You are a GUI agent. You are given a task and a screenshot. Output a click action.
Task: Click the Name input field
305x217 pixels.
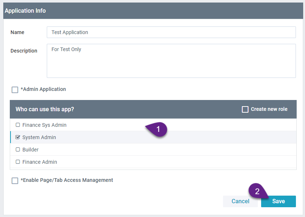point(171,32)
